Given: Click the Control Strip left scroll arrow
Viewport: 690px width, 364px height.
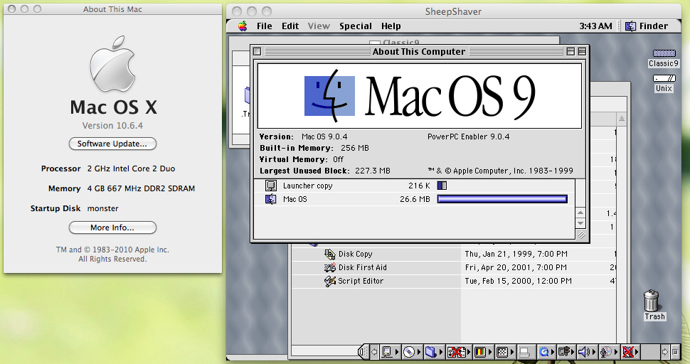Looking at the screenshot, I should point(374,352).
